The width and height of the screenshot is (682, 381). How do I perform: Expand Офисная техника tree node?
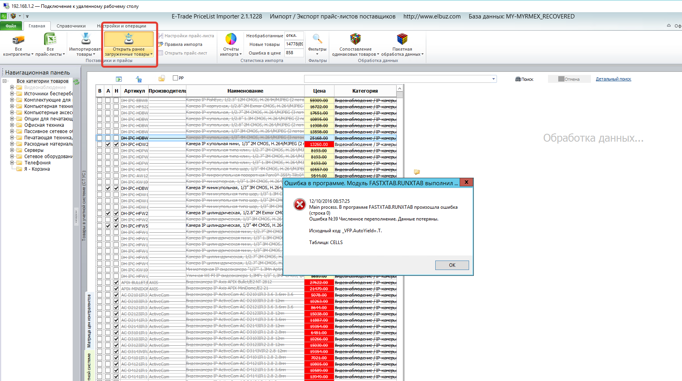pyautogui.click(x=12, y=125)
